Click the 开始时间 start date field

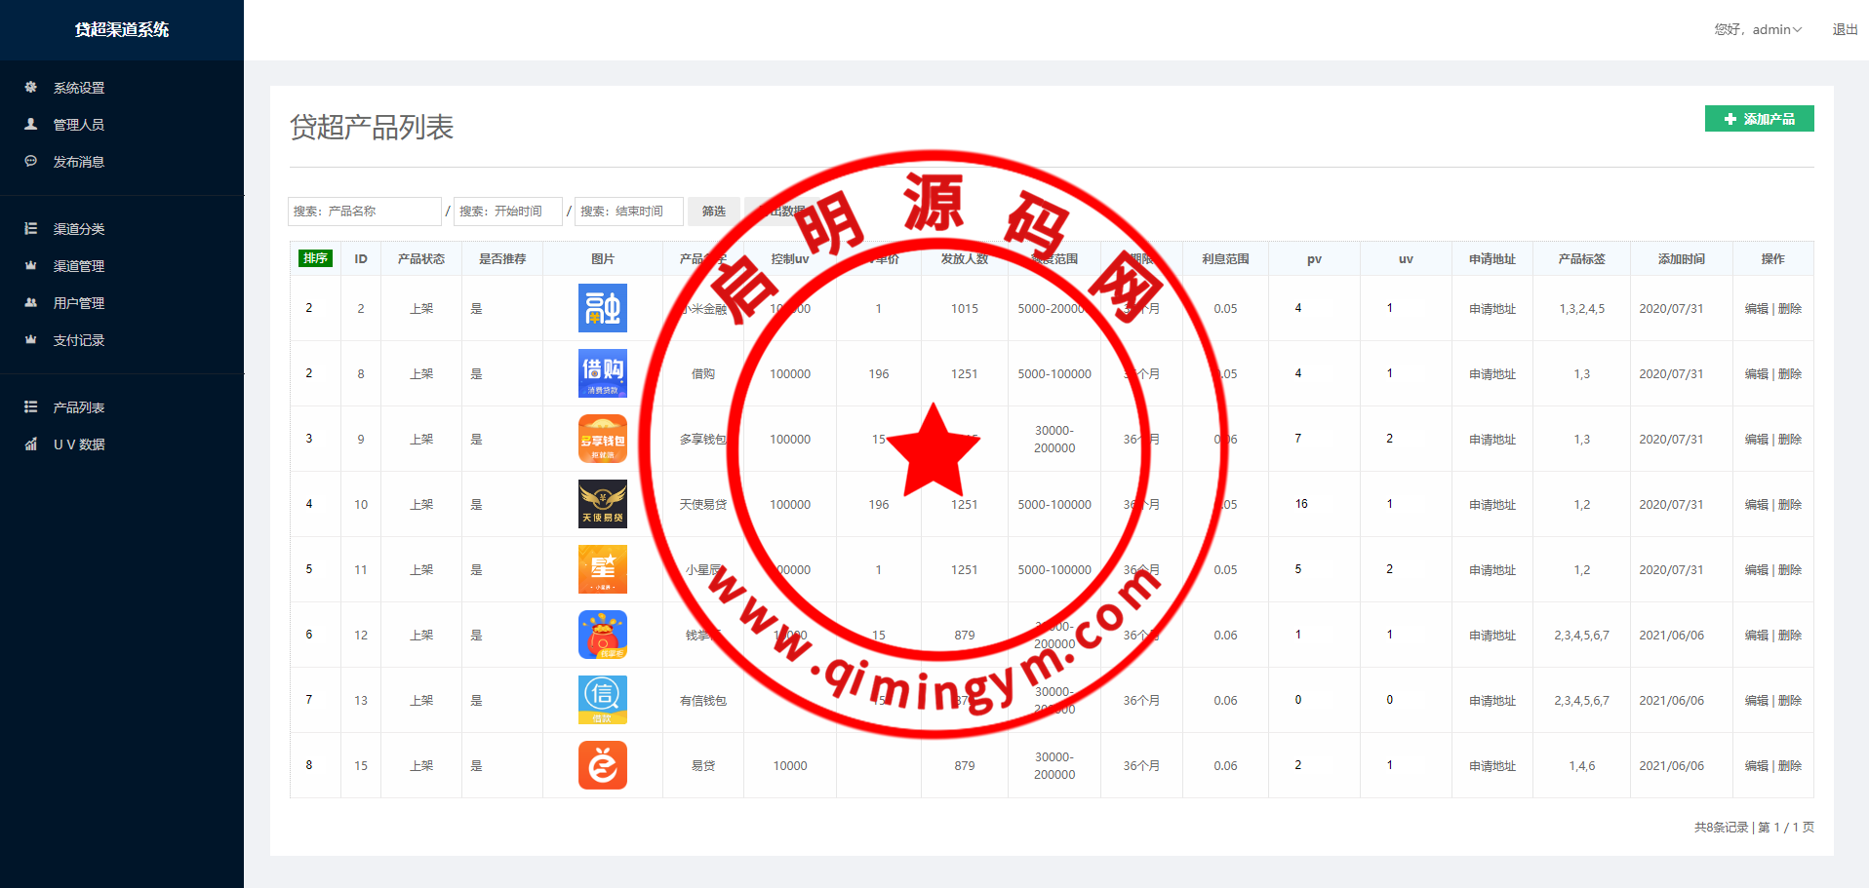[507, 212]
